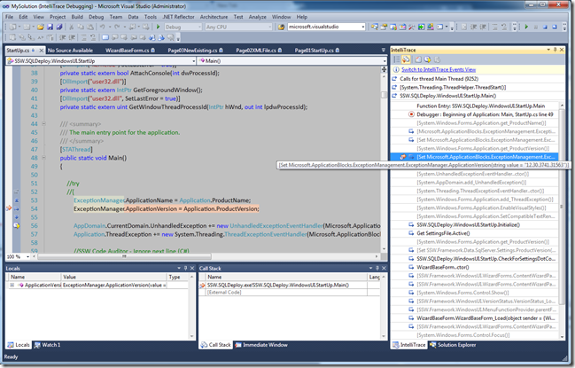Screen dimensions: 575x368
Task: Switch to the Solution Explorer tab
Action: 453,345
